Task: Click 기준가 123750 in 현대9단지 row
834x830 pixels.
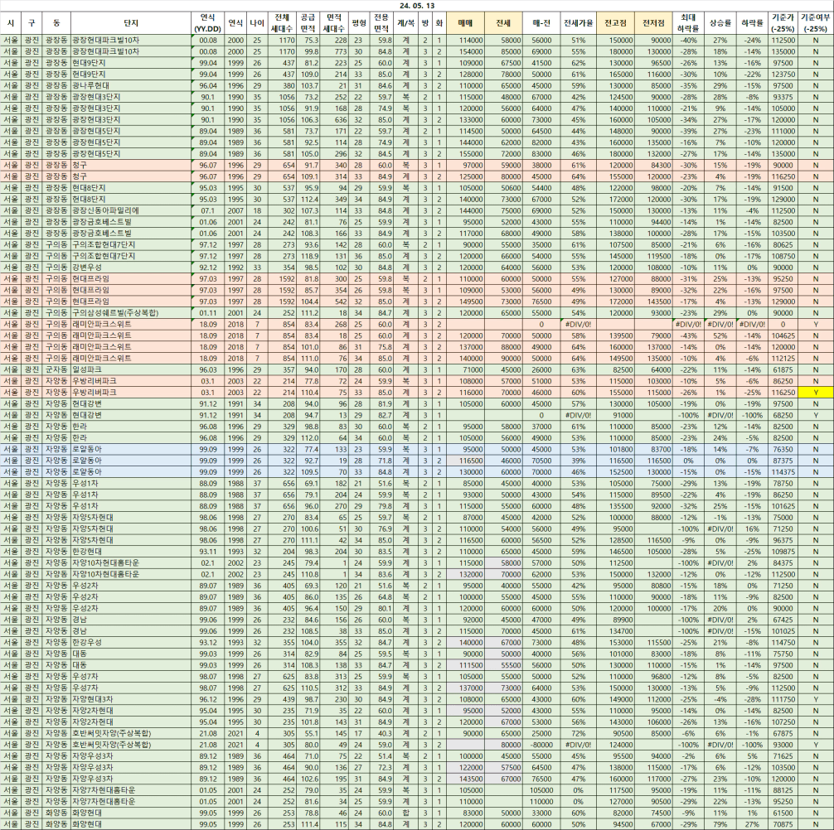Action: coord(783,74)
